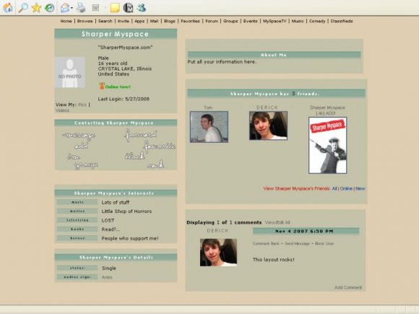
Task: Click the Comment Back link
Action: click(266, 243)
